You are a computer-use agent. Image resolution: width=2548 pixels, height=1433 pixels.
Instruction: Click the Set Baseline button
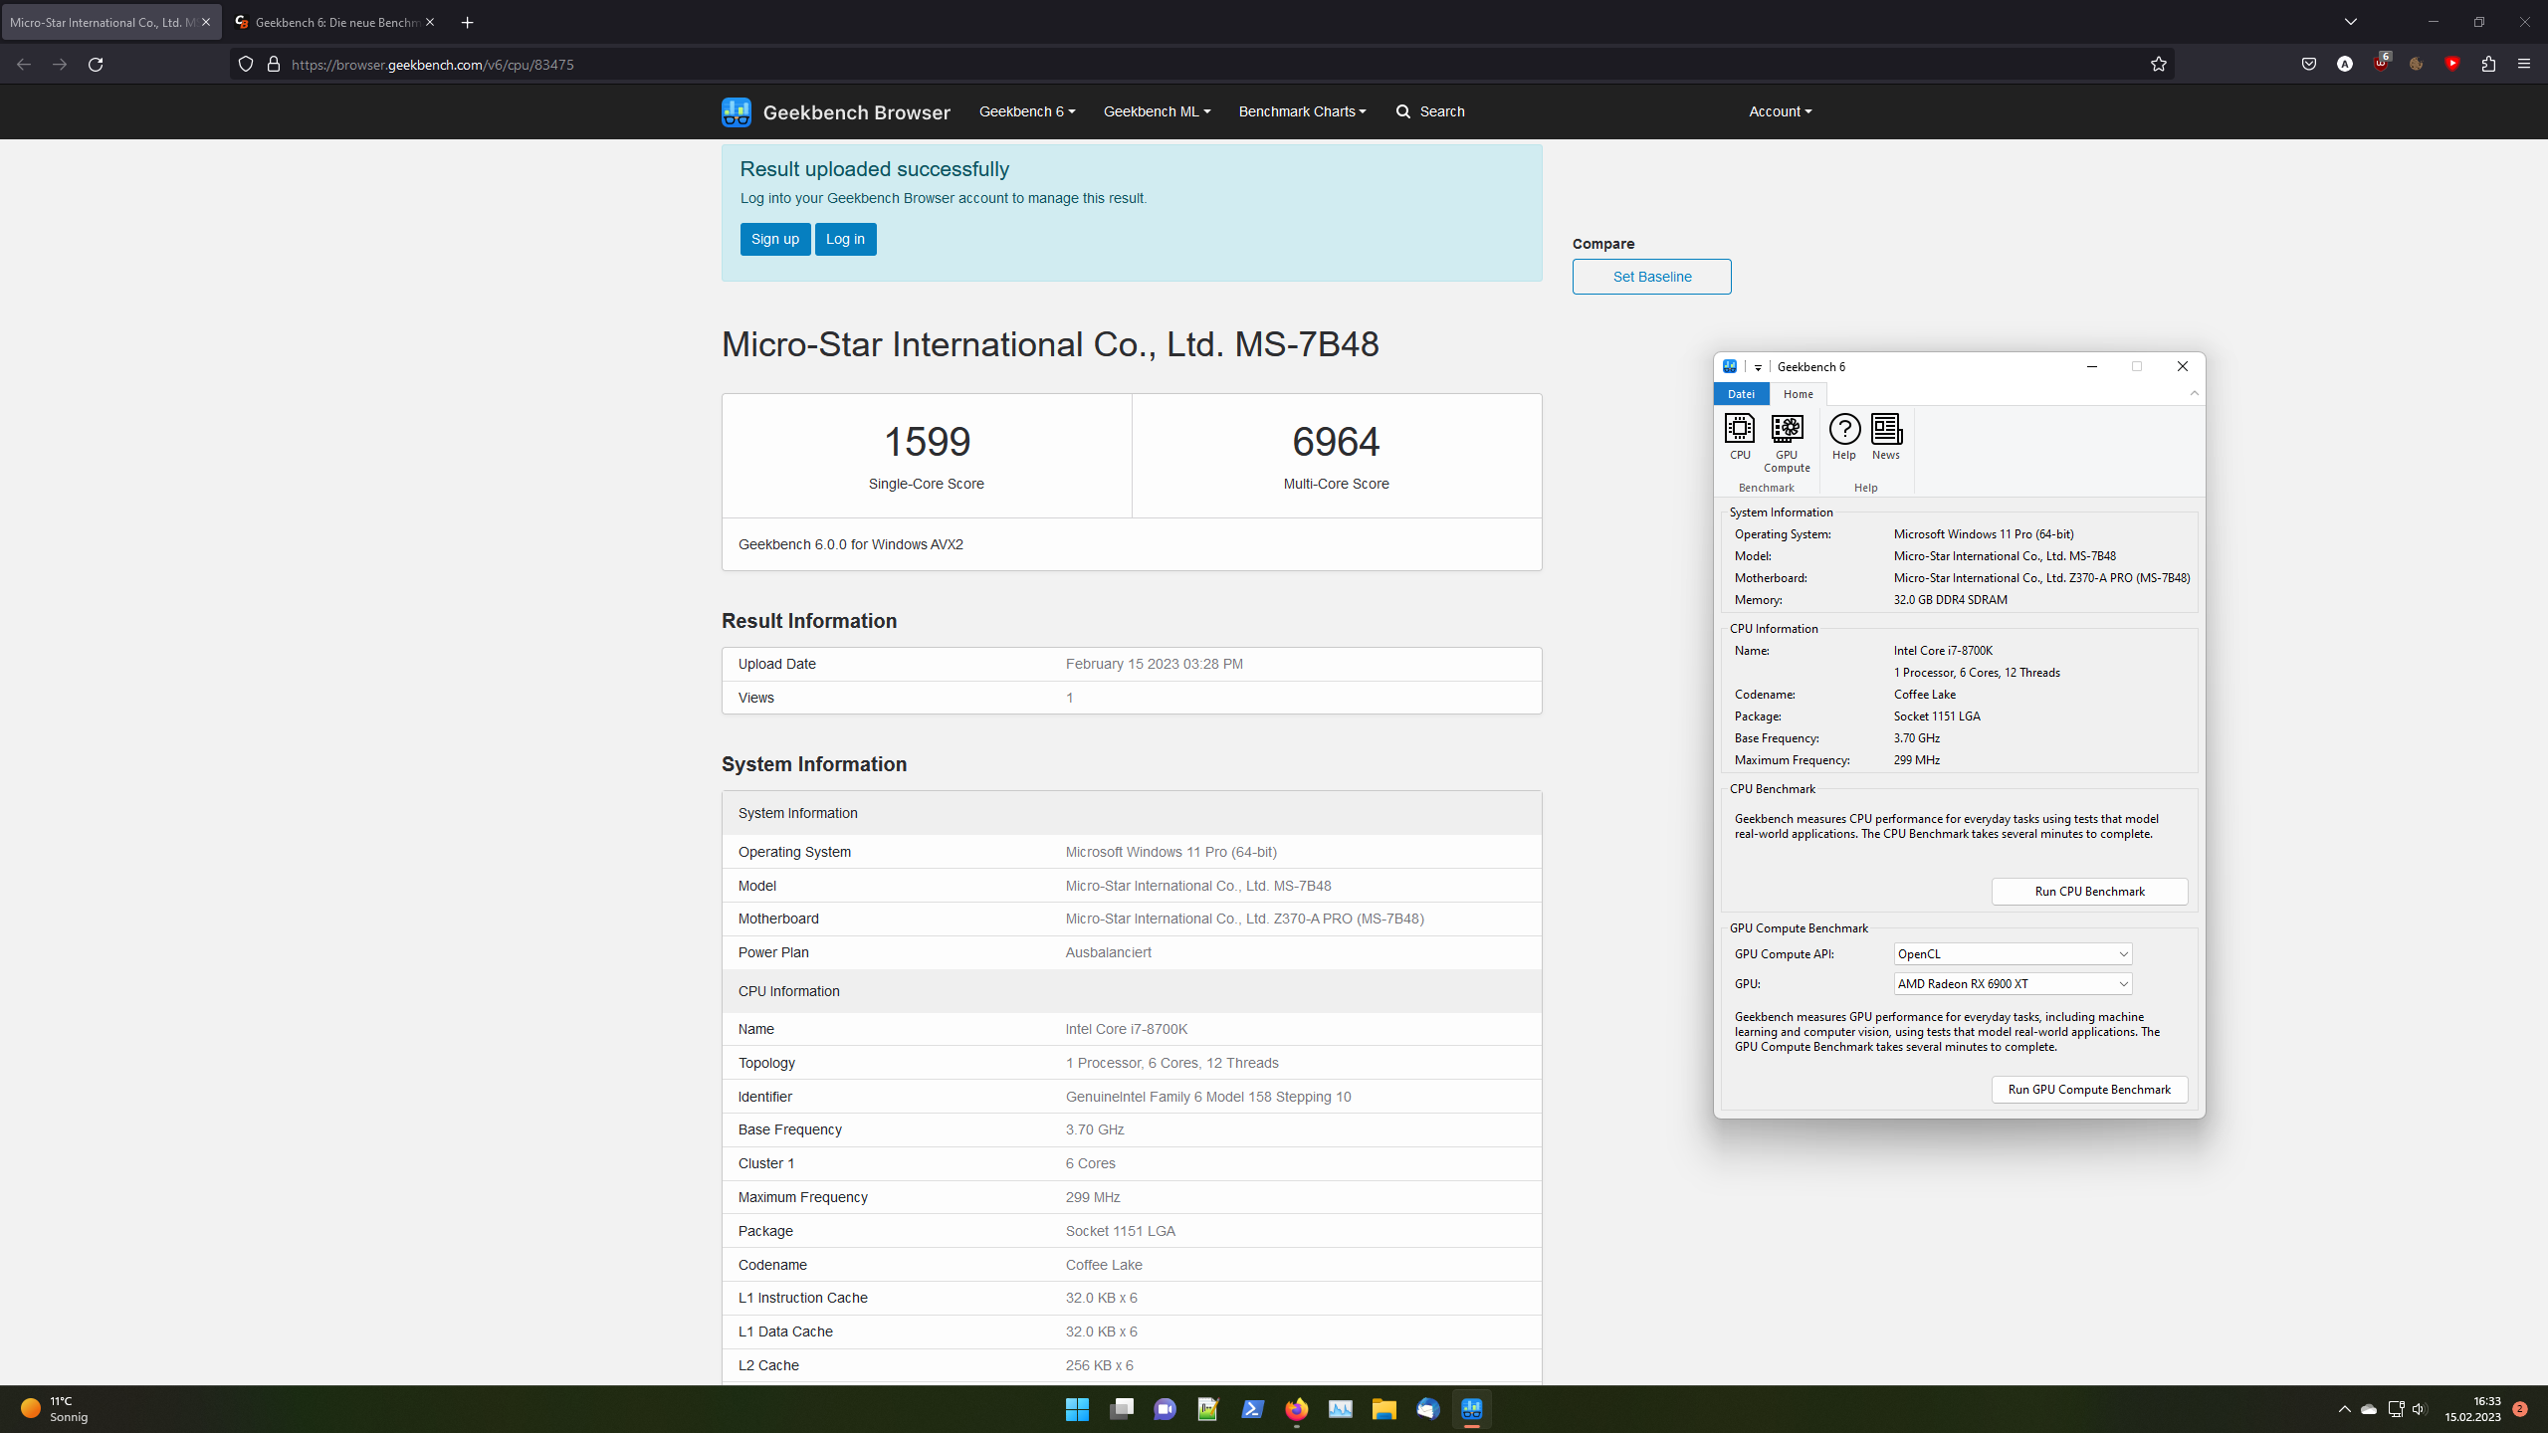[x=1651, y=277]
